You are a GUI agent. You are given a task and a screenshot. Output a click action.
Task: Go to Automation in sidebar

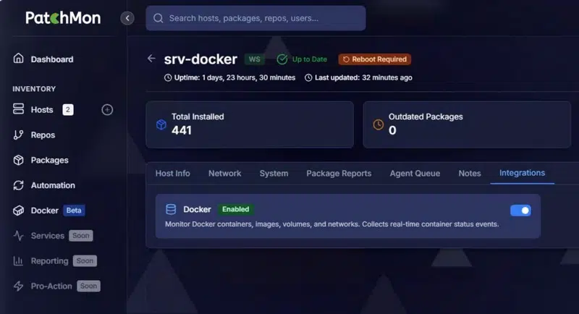(52, 185)
